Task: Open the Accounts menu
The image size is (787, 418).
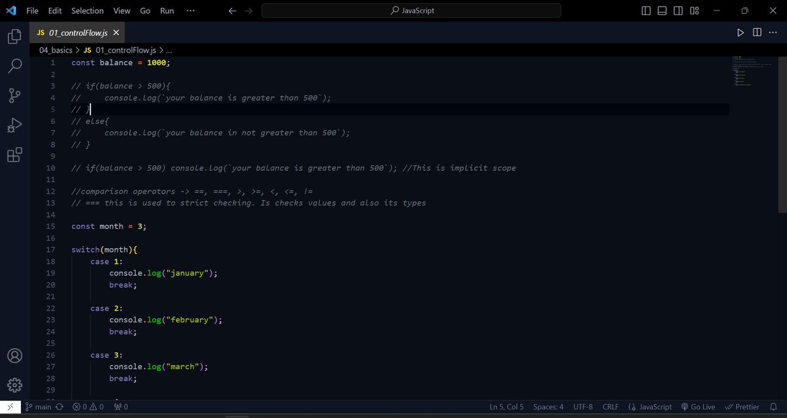Action: click(14, 356)
